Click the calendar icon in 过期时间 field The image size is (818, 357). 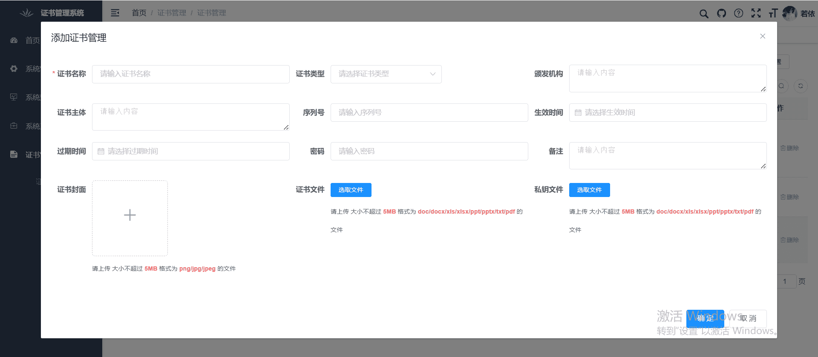click(101, 151)
